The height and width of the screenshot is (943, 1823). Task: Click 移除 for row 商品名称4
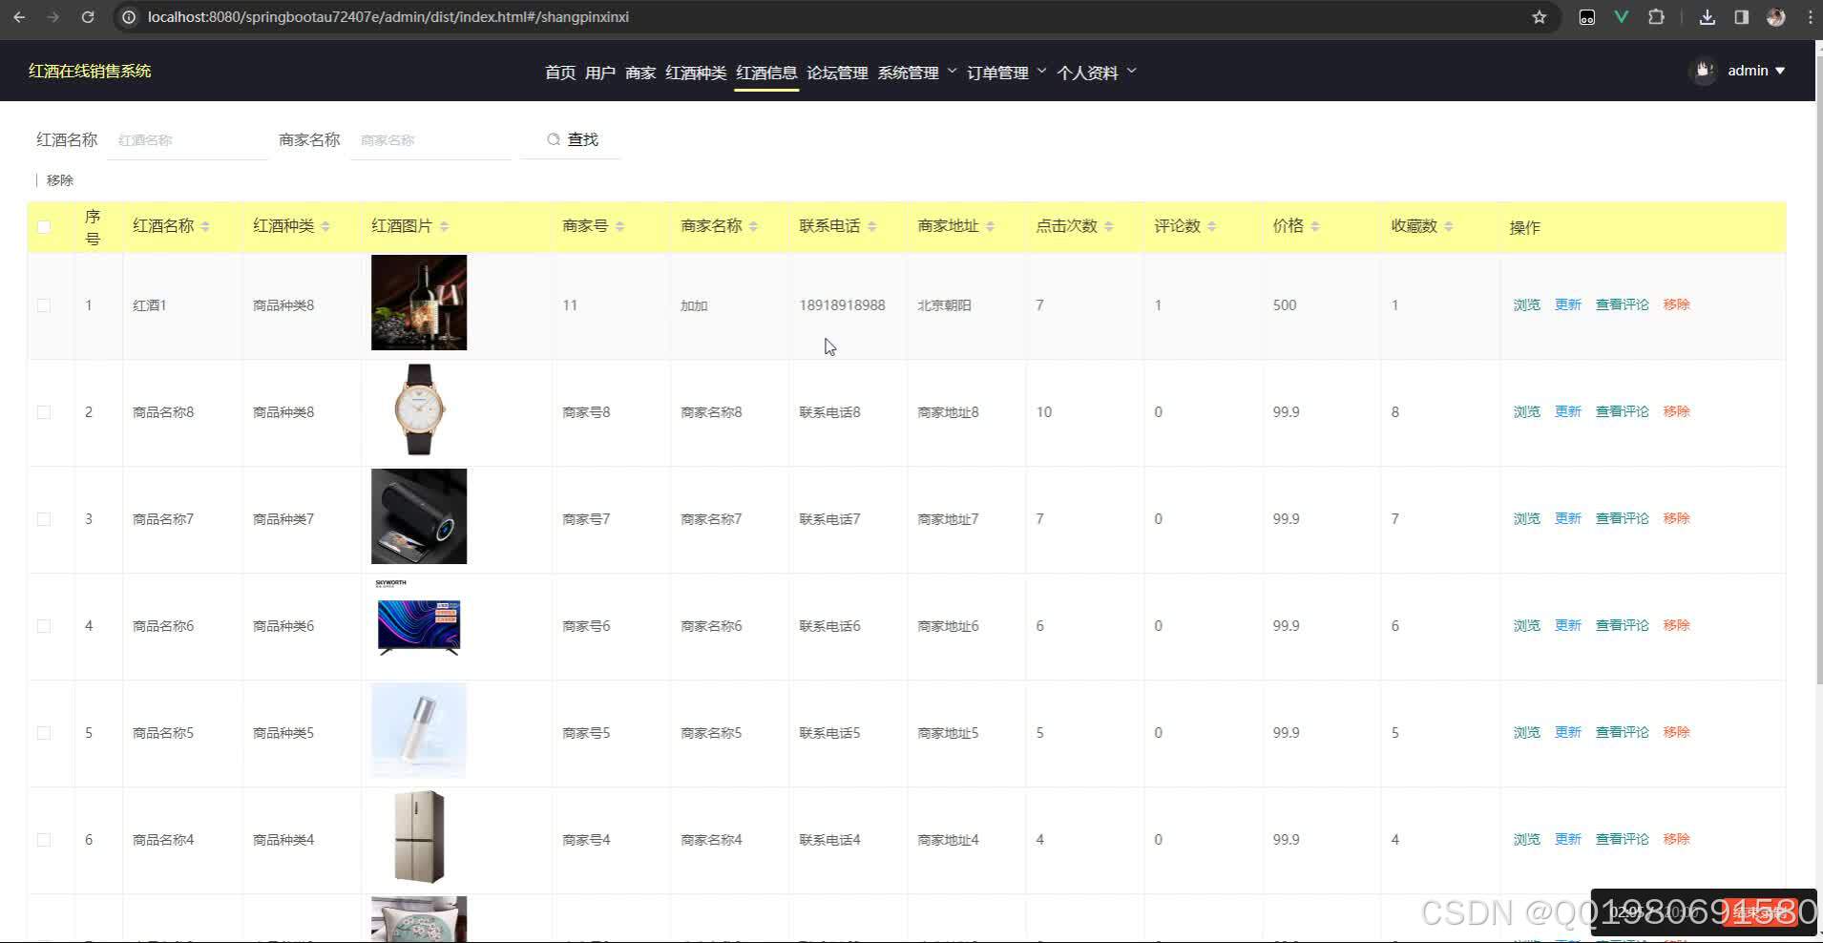tap(1677, 840)
